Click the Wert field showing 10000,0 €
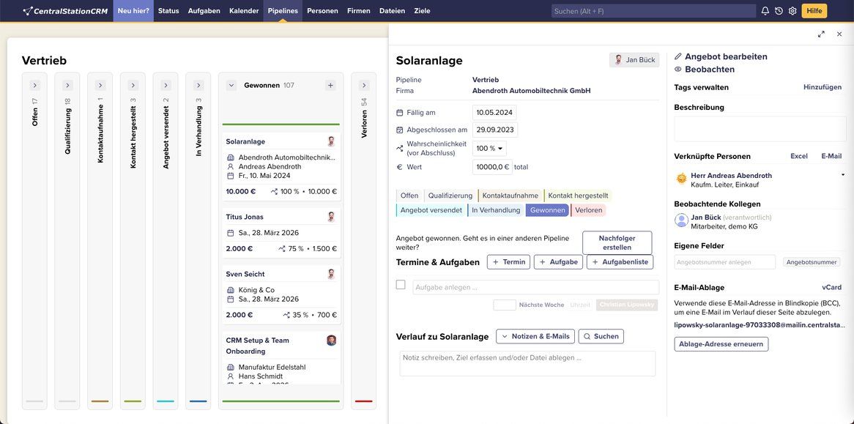Image resolution: width=854 pixels, height=424 pixels. (x=492, y=167)
